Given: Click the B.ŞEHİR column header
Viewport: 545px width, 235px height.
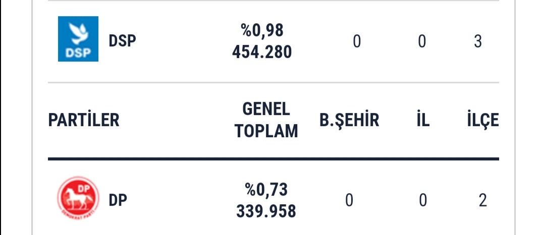Looking at the screenshot, I should point(349,120).
